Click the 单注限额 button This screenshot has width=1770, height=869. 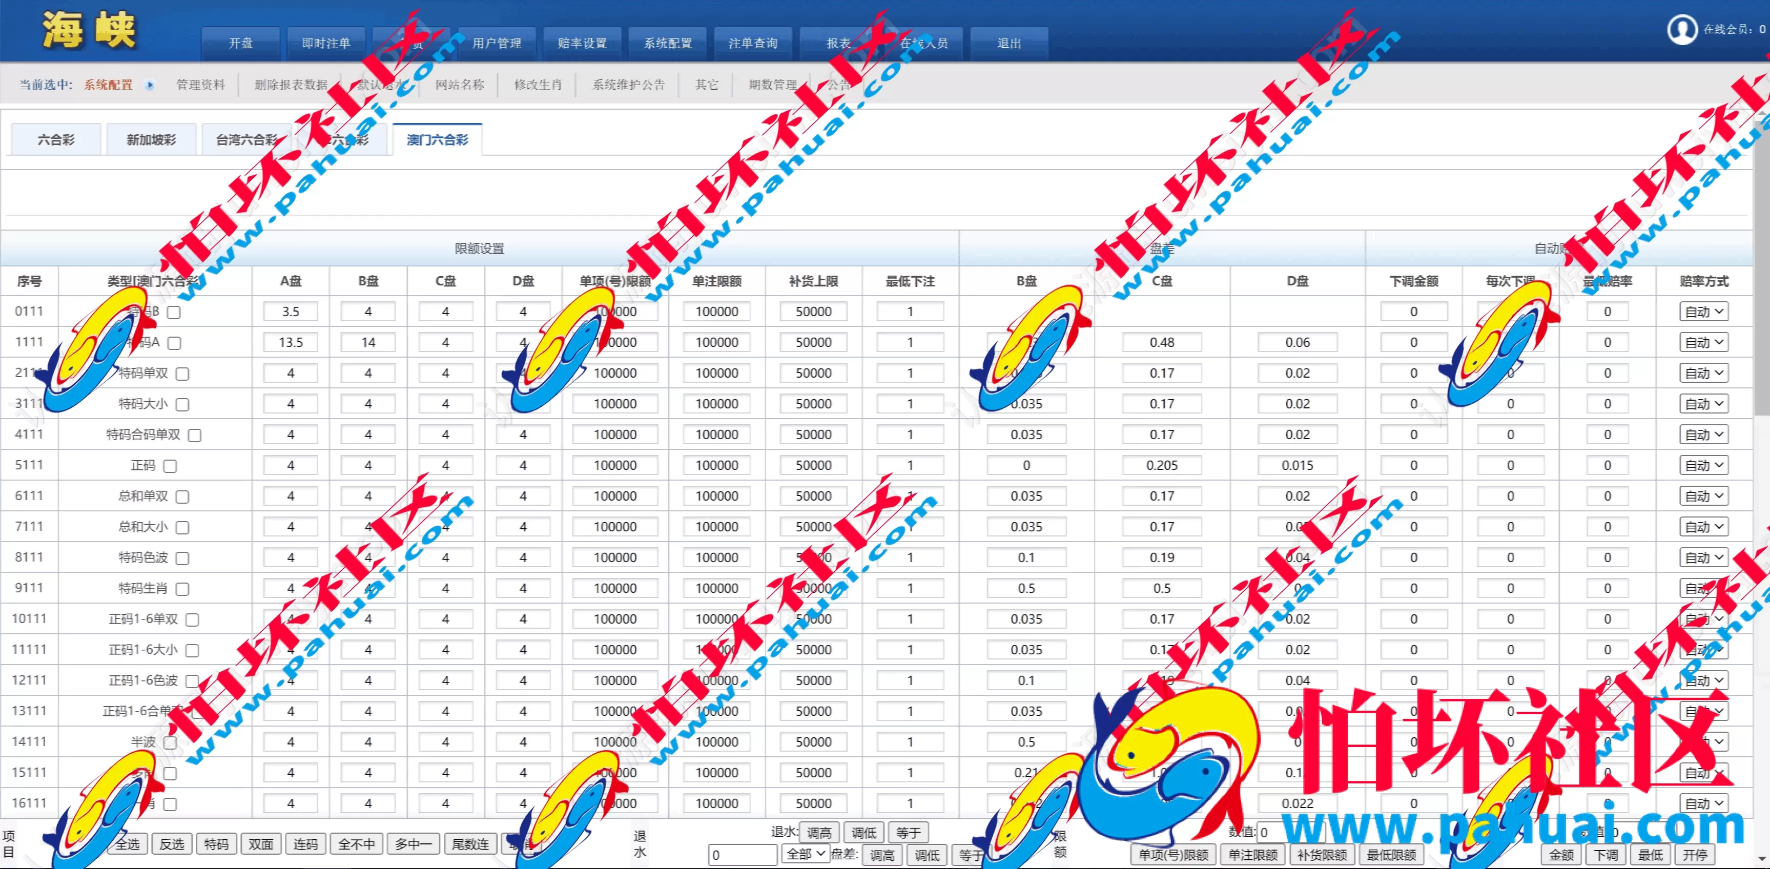point(1253,855)
